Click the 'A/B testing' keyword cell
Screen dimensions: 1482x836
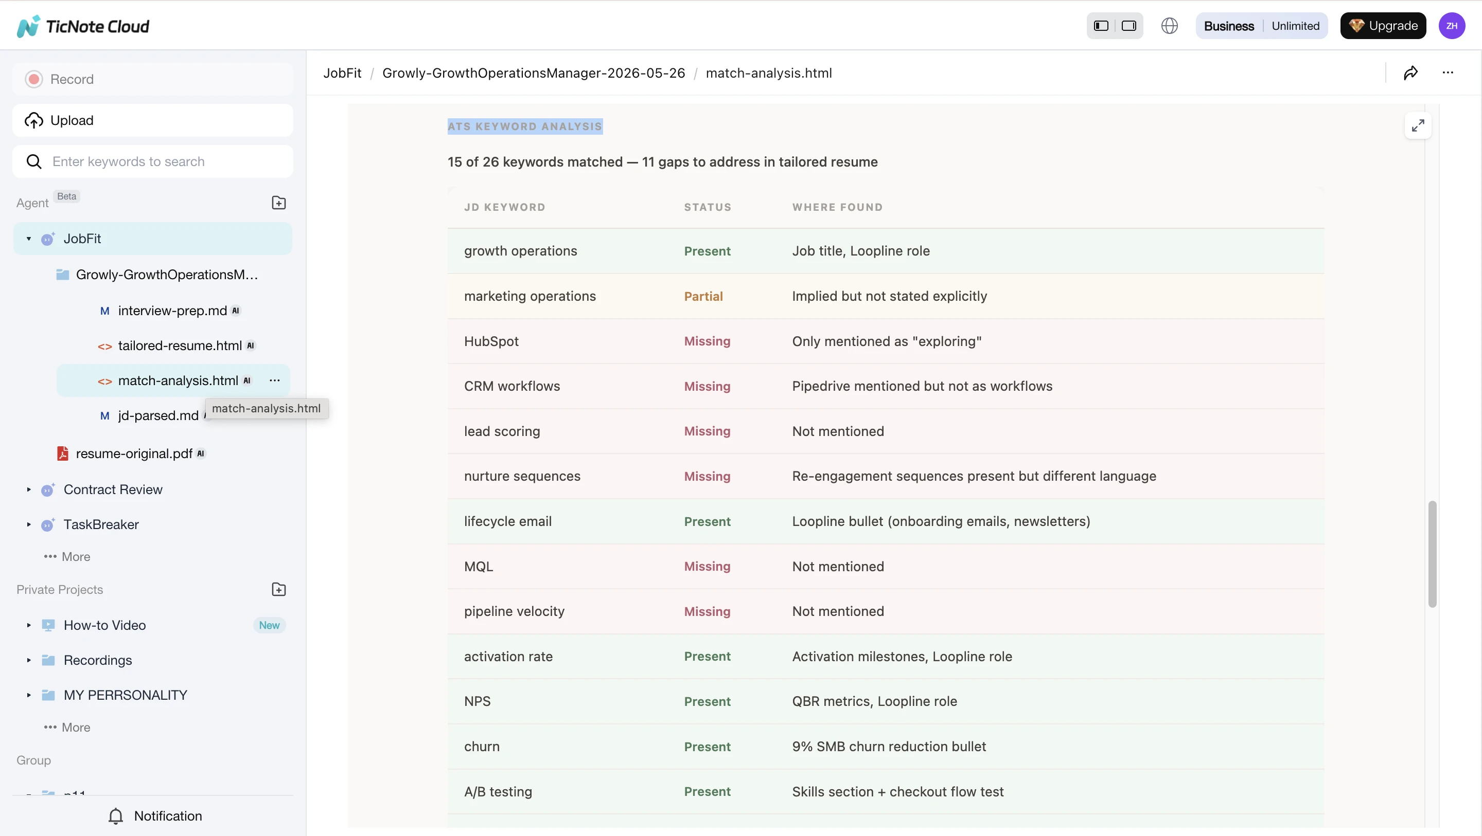tap(498, 792)
